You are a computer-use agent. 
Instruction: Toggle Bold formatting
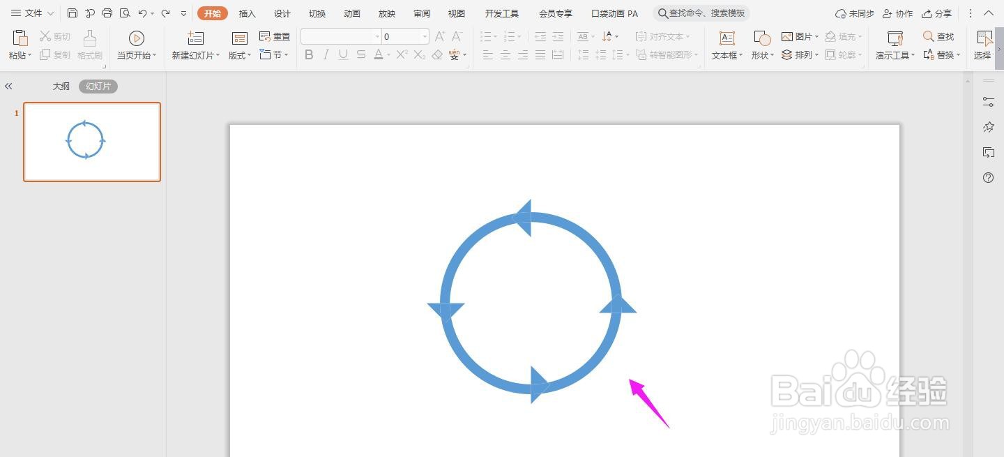(x=309, y=54)
